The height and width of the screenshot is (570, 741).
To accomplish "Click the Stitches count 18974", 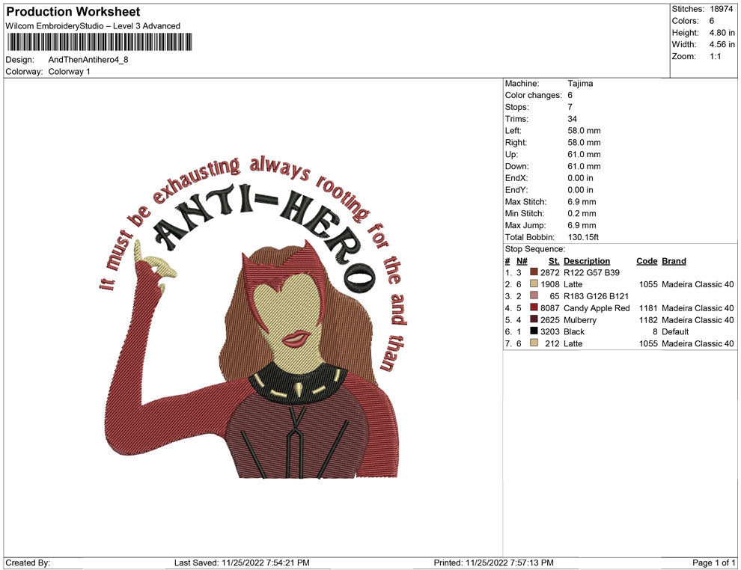I will [x=722, y=9].
